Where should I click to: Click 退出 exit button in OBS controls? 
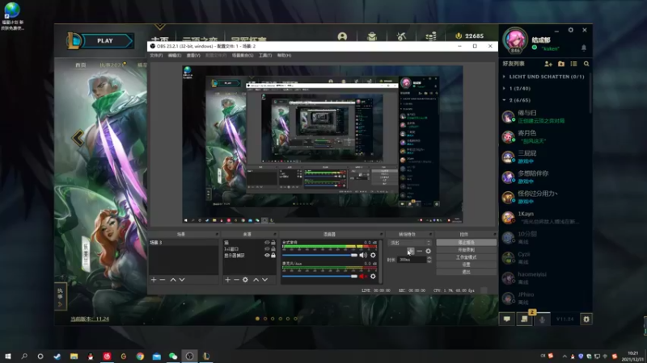pyautogui.click(x=467, y=272)
